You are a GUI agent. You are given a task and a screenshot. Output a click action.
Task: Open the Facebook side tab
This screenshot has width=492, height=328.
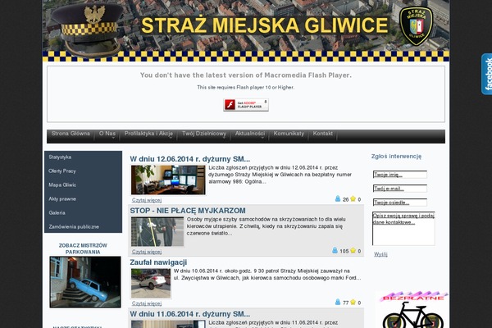(x=486, y=74)
